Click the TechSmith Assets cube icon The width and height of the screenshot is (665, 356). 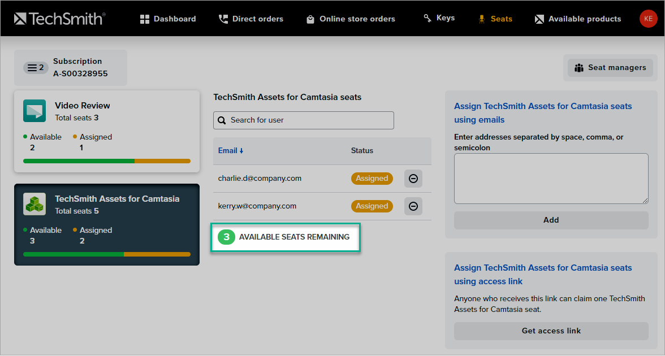34,204
